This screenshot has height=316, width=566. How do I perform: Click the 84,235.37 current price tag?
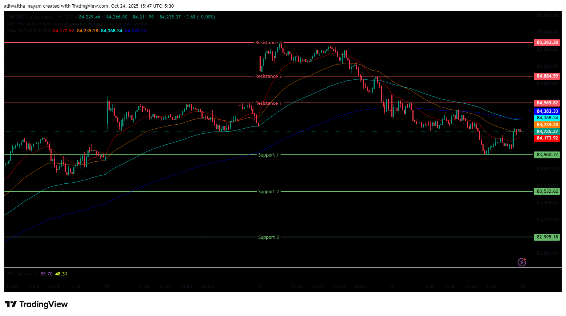click(547, 132)
